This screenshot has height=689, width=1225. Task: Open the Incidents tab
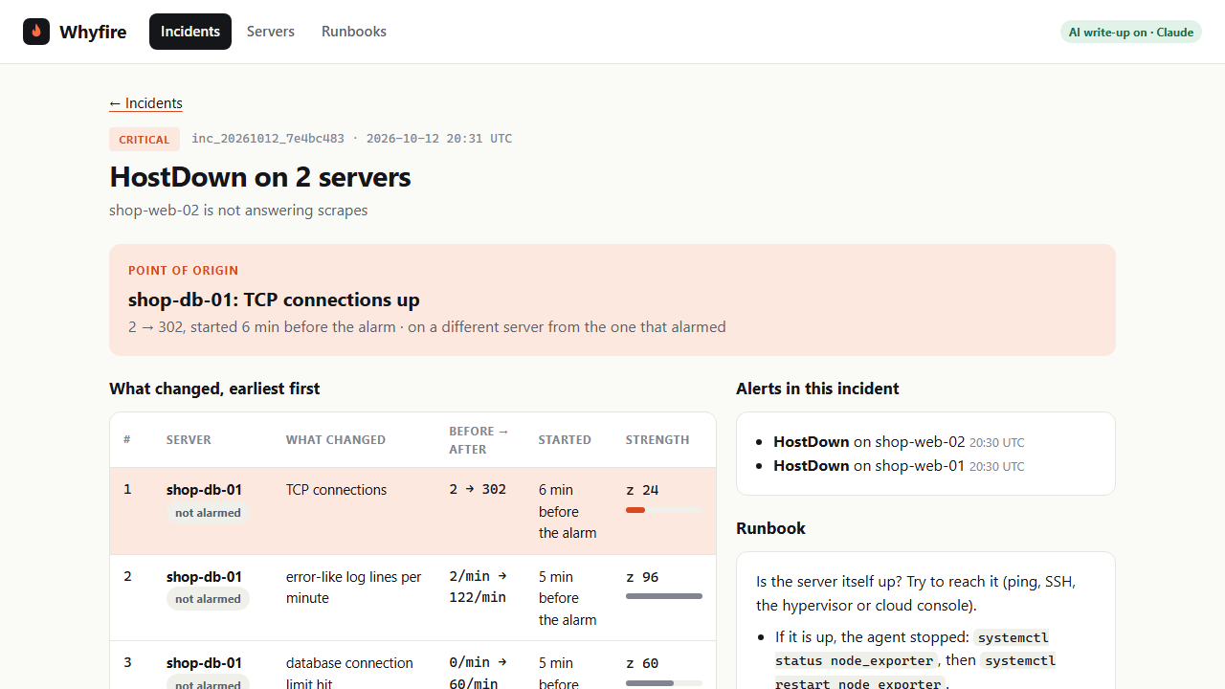click(x=190, y=32)
